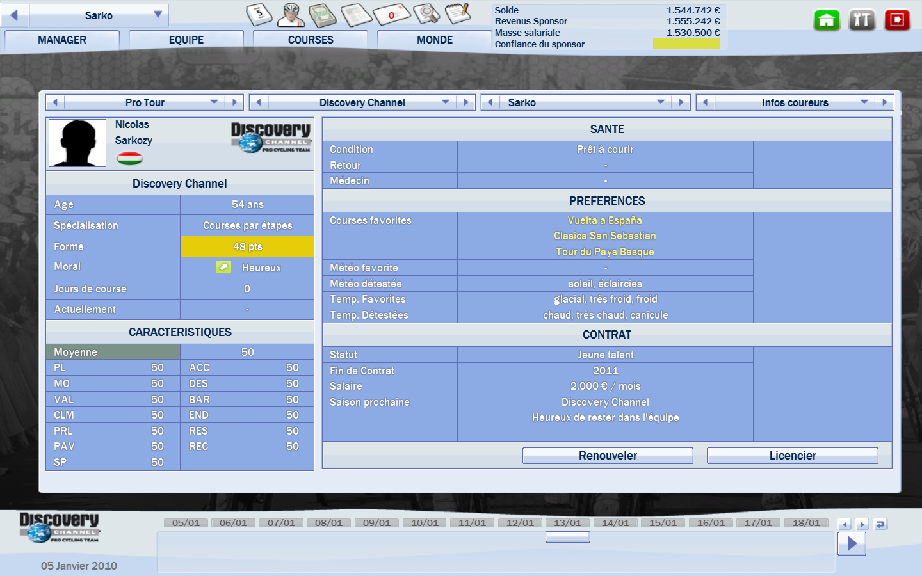The height and width of the screenshot is (576, 922).
Task: Click the Licencier button
Action: click(792, 456)
